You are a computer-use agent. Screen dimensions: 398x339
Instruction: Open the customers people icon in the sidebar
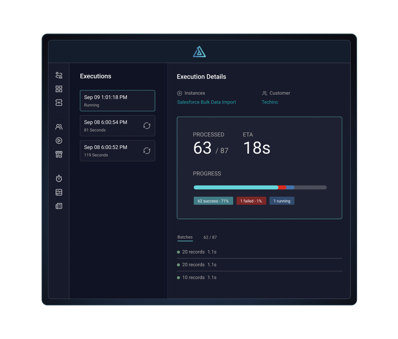point(59,127)
